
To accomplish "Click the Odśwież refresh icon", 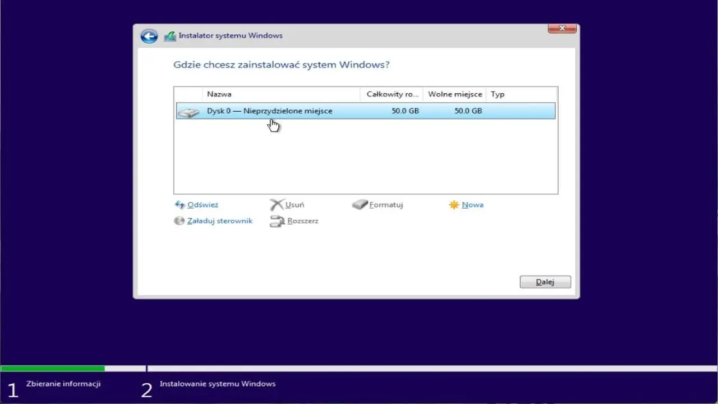I will tap(179, 205).
